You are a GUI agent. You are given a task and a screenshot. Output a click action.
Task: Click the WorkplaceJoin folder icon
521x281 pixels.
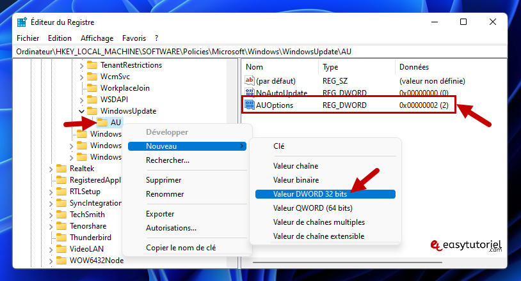(92, 88)
